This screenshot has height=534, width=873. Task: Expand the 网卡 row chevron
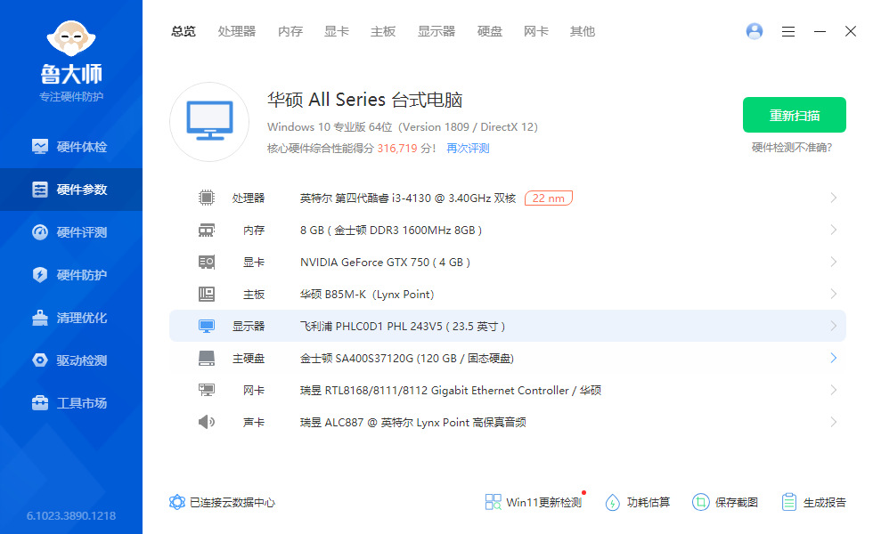click(834, 390)
